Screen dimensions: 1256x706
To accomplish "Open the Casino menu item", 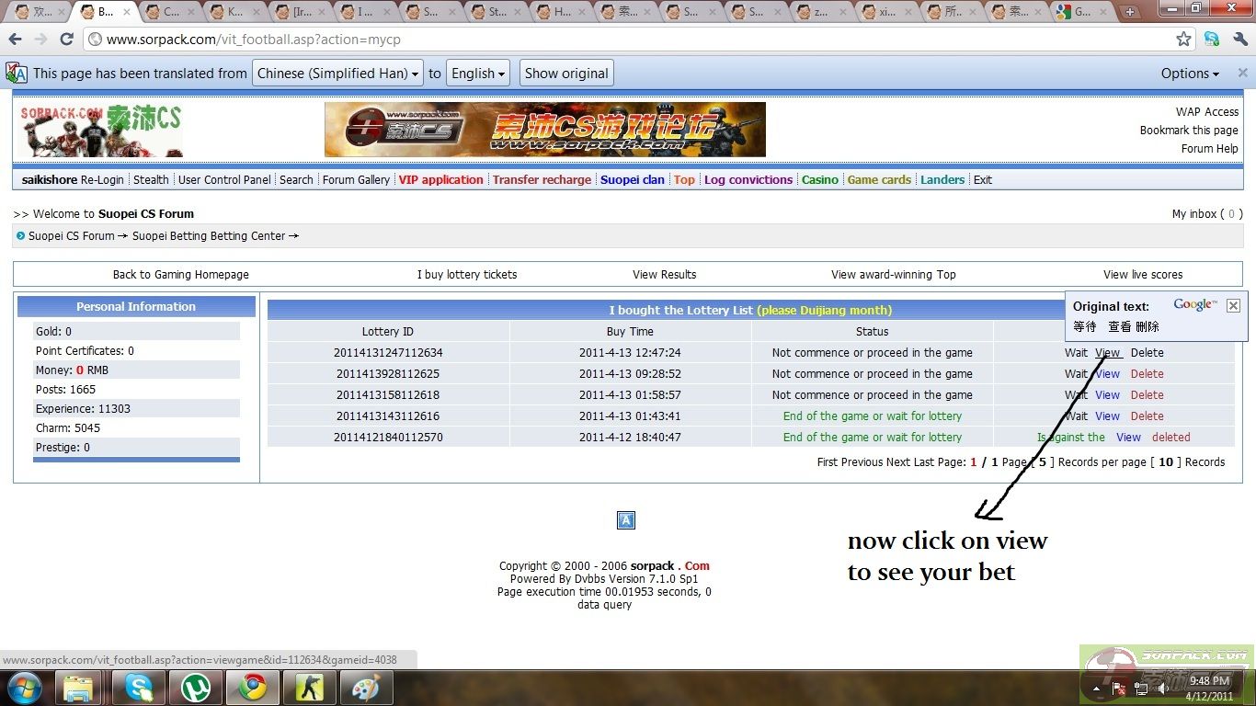I will [x=819, y=179].
